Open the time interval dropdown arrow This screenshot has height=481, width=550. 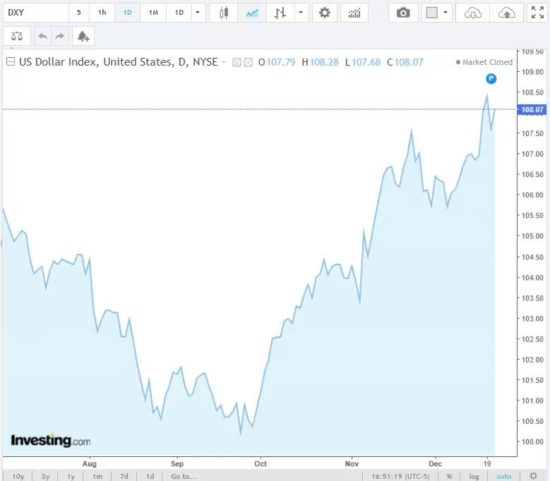tap(198, 13)
